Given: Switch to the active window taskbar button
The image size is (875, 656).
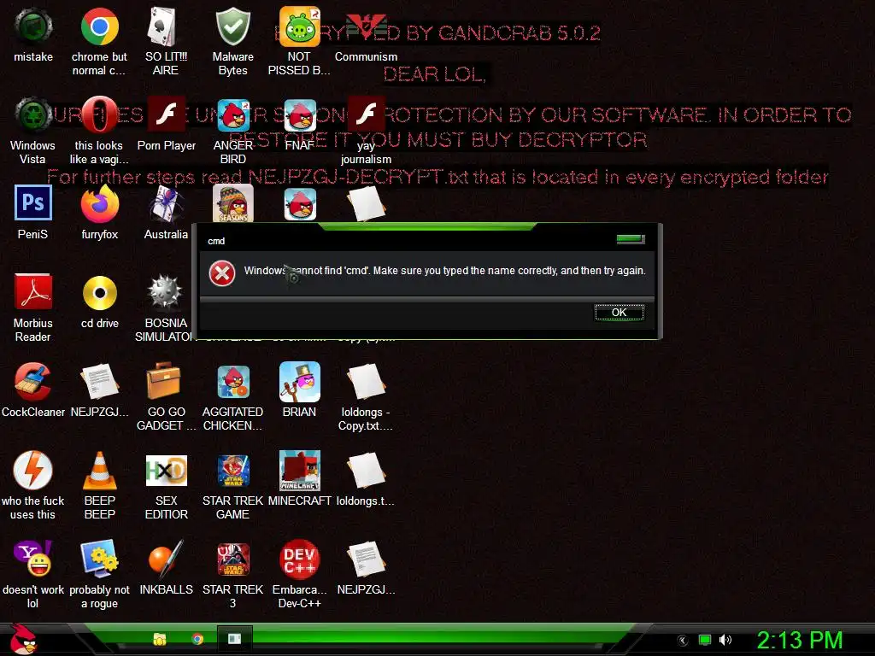Looking at the screenshot, I should coord(234,639).
